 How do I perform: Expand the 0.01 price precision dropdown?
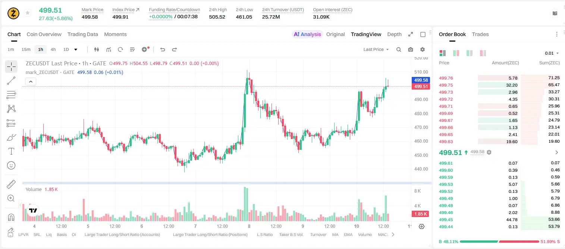[552, 53]
